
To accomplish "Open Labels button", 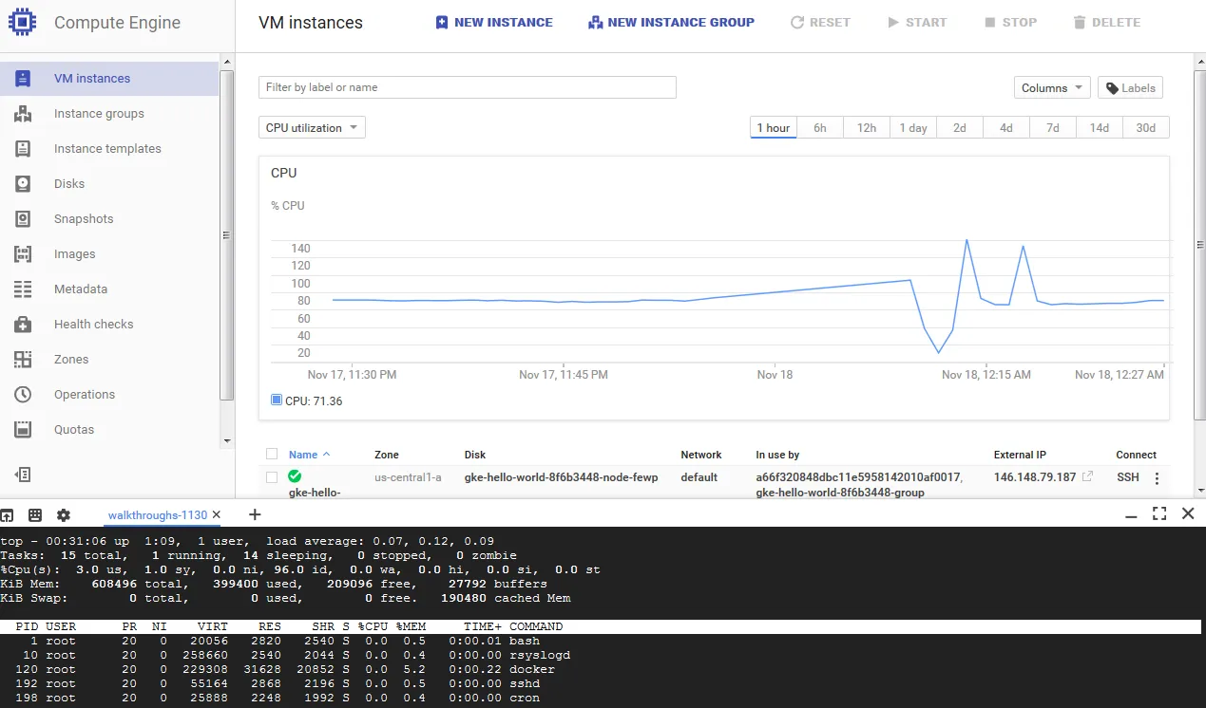I will (1130, 88).
